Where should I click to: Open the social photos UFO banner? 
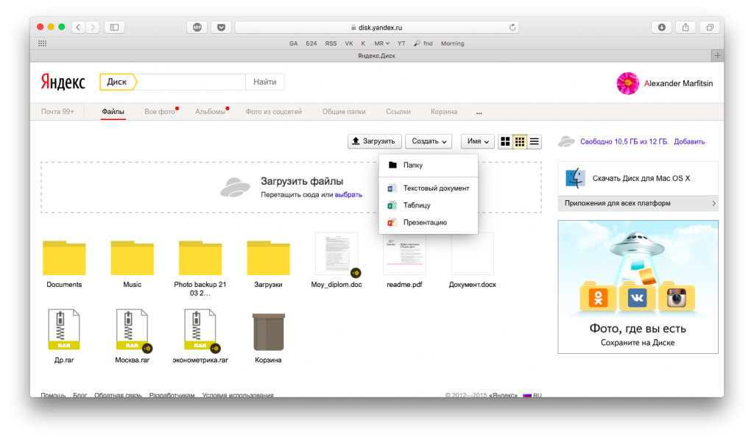pyautogui.click(x=638, y=287)
